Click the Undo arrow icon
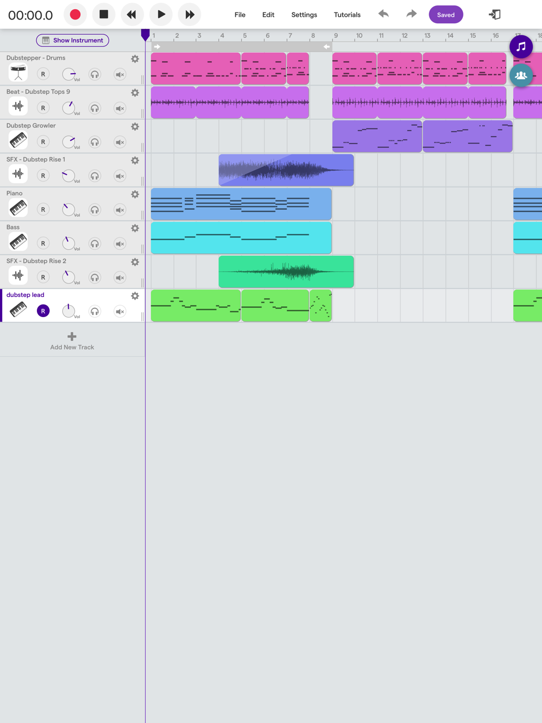This screenshot has height=723, width=542. pyautogui.click(x=384, y=14)
